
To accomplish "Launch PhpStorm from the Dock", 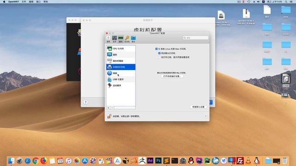I will coord(199,161).
